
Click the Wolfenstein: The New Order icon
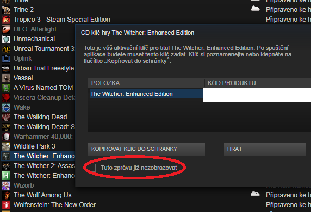(6, 205)
